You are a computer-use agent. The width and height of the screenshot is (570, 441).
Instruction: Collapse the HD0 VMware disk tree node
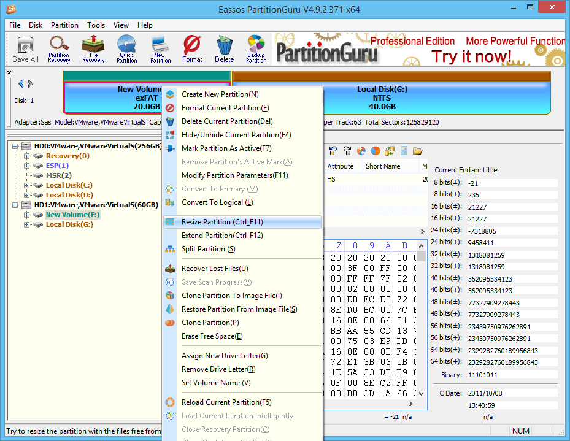click(15, 146)
